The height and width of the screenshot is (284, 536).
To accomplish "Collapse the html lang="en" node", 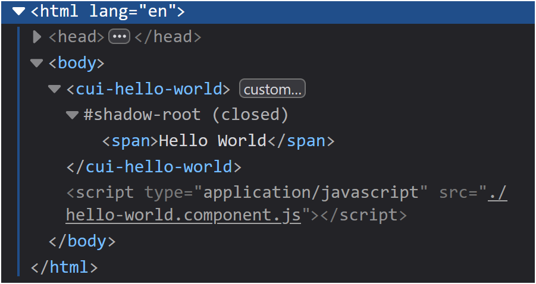I will coord(19,12).
